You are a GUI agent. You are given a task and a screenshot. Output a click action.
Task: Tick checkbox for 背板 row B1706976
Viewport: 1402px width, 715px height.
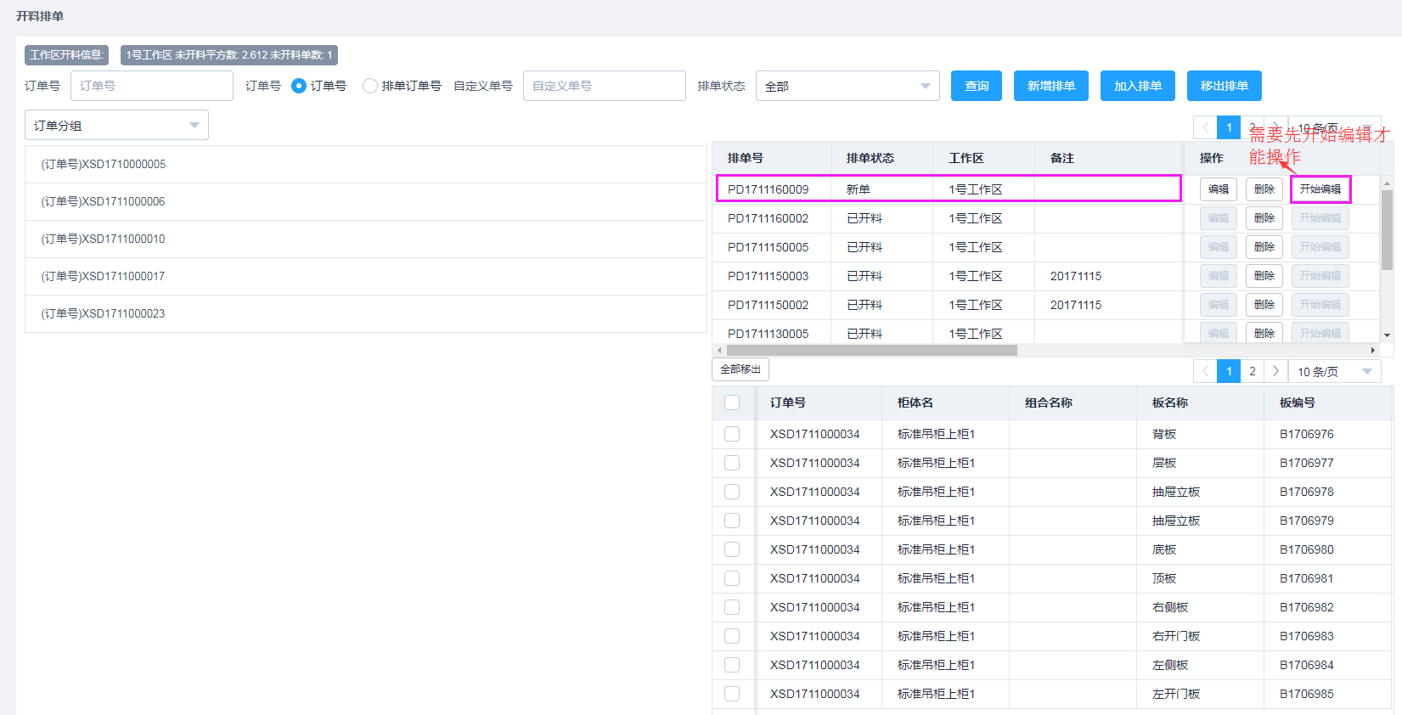pos(732,434)
